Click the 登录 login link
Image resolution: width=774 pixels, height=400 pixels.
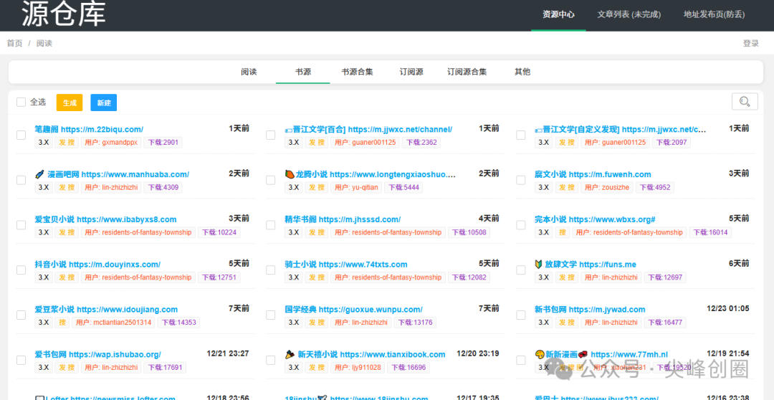751,44
